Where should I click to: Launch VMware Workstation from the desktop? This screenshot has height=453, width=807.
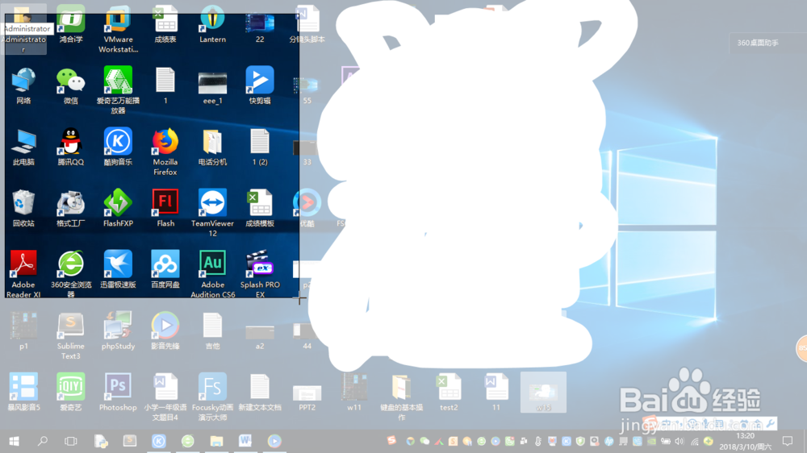(x=118, y=29)
